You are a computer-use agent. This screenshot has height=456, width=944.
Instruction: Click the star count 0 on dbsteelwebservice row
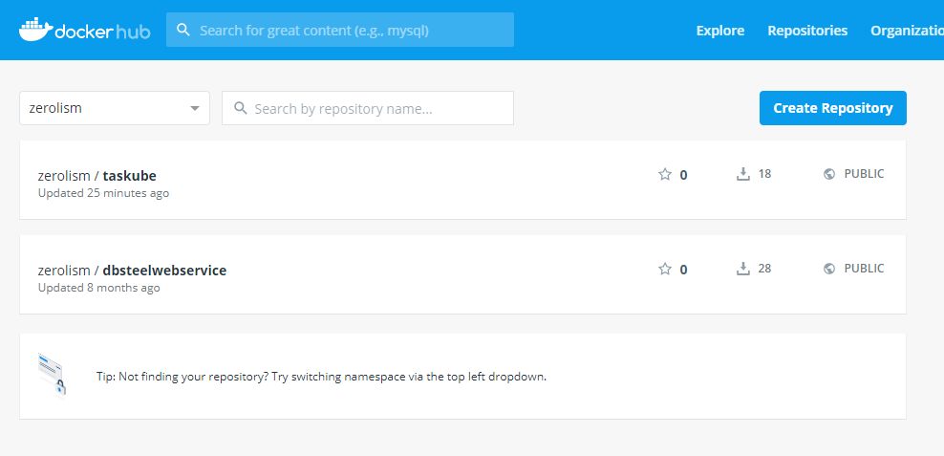[683, 270]
